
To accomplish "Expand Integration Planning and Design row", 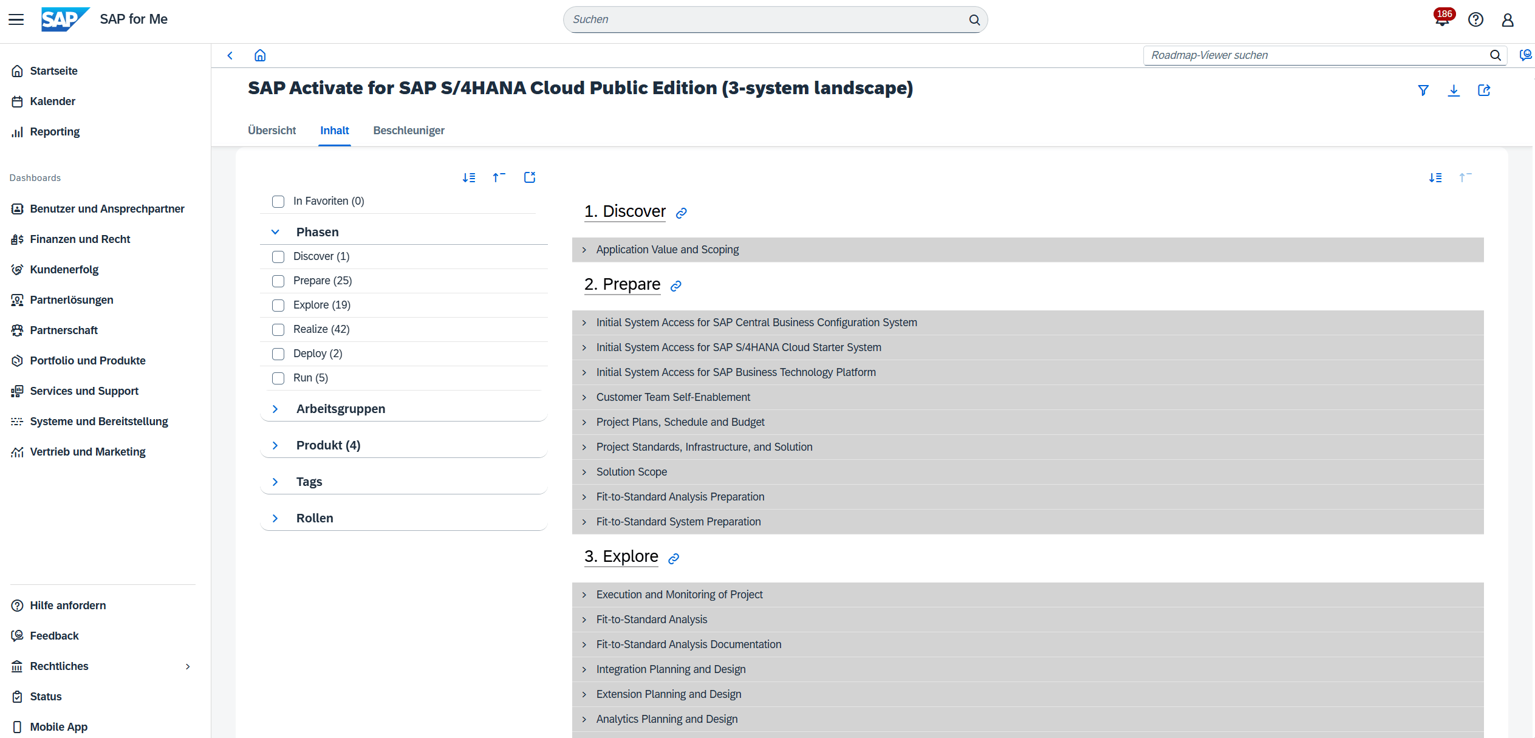I will tap(1028, 669).
